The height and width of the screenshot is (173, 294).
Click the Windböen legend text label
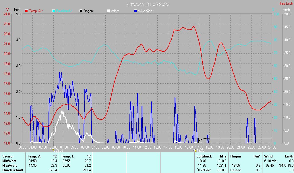tap(145, 11)
